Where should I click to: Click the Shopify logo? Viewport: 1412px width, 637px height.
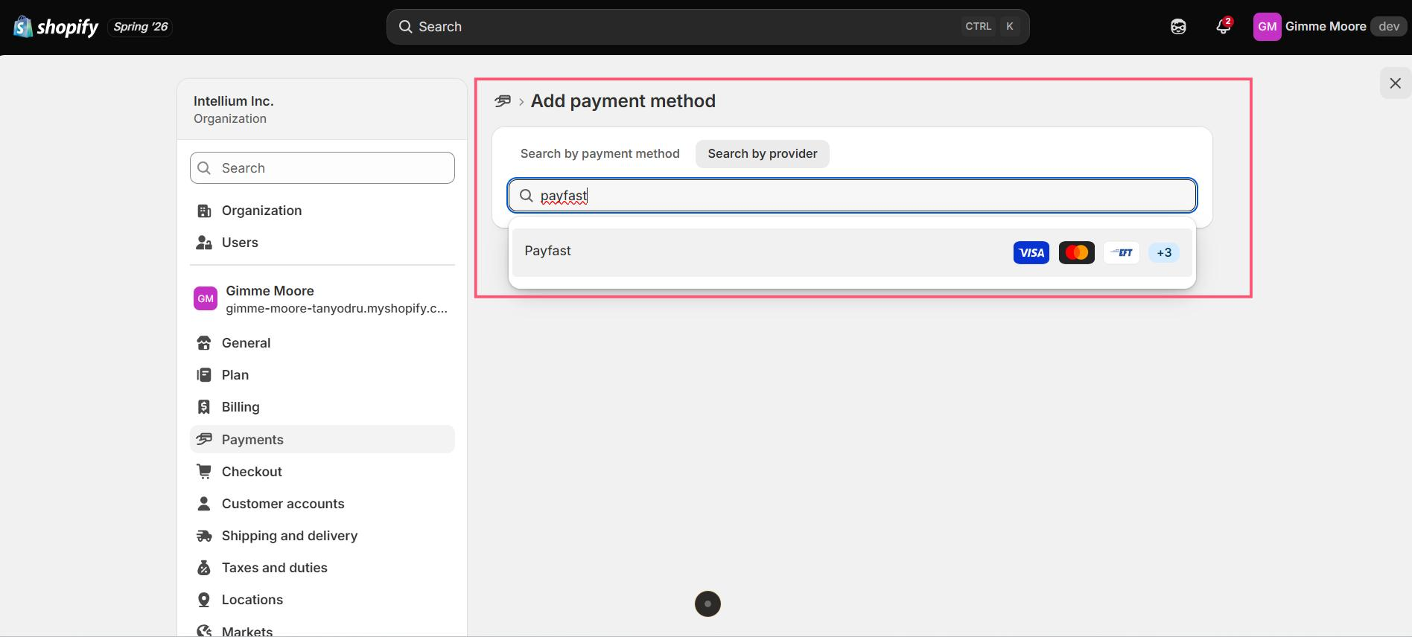pyautogui.click(x=56, y=27)
